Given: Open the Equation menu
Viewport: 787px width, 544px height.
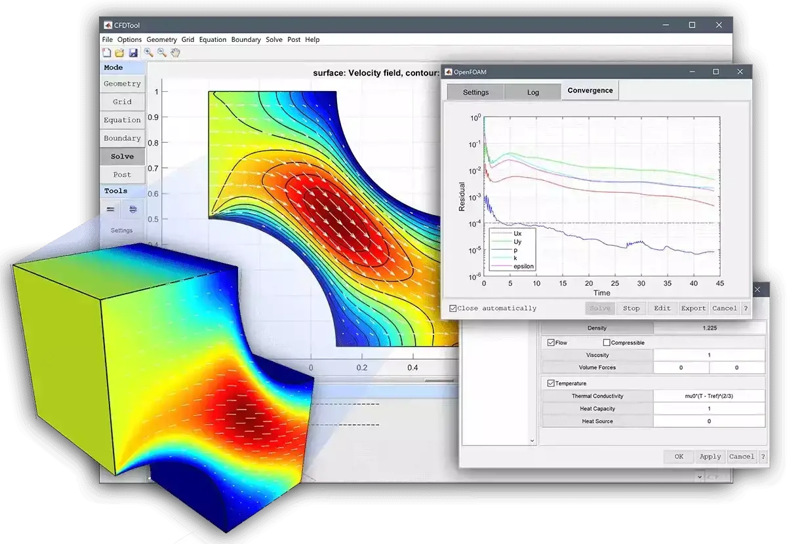Looking at the screenshot, I should tap(213, 39).
